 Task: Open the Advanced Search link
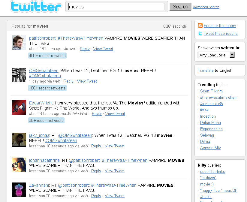[206, 7]
